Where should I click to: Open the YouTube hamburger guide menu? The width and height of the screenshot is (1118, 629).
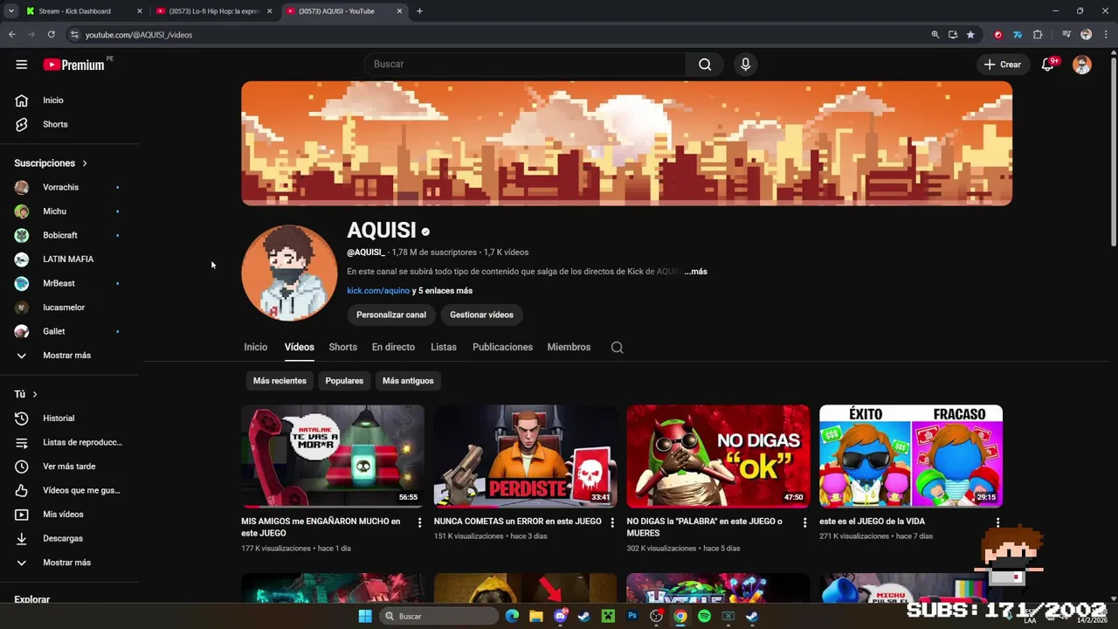pos(21,64)
